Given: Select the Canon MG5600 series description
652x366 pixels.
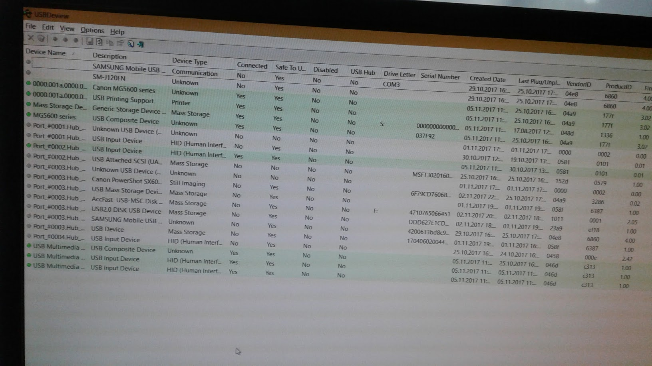Looking at the screenshot, I should [x=123, y=89].
